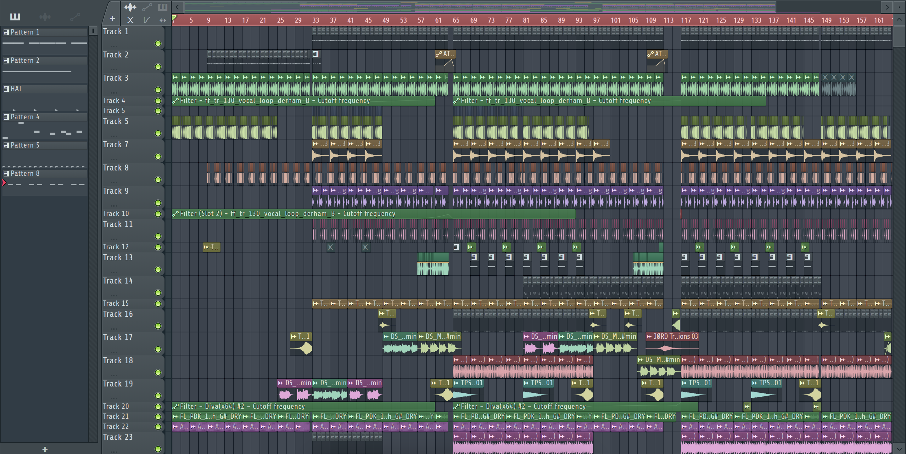The image size is (906, 454).
Task: Click the Track 8 header name
Action: [116, 168]
